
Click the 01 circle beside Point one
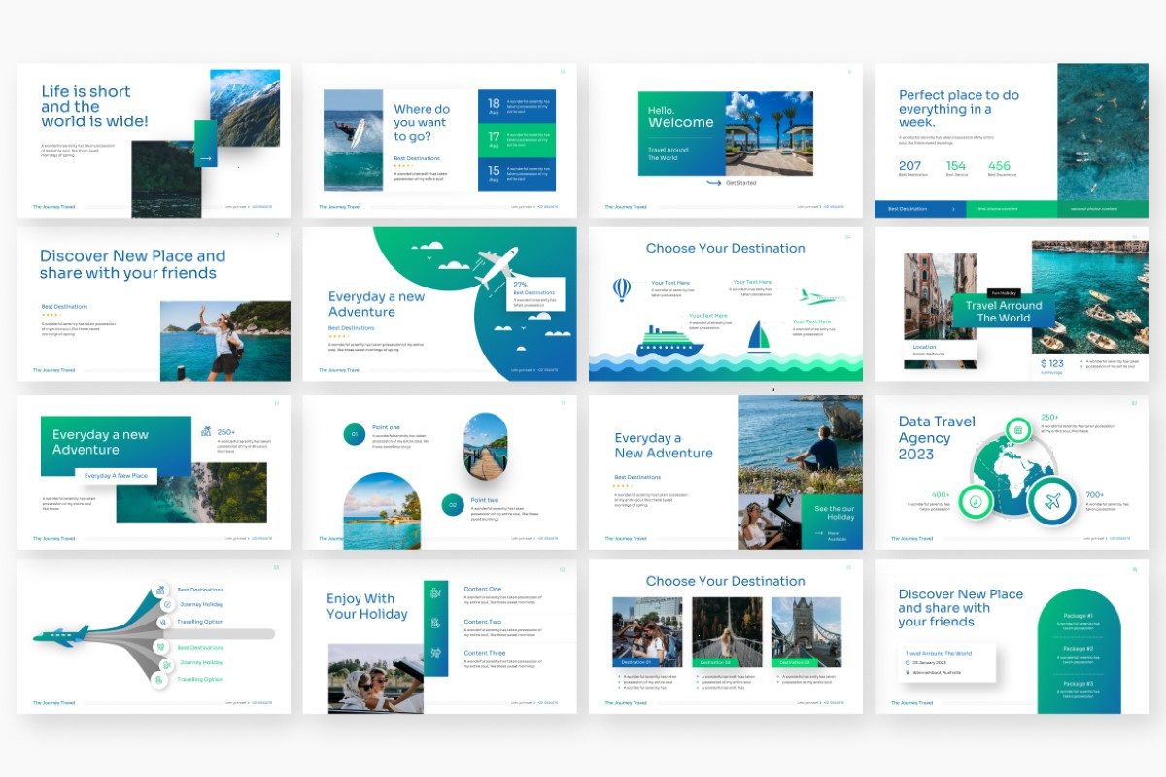click(355, 434)
